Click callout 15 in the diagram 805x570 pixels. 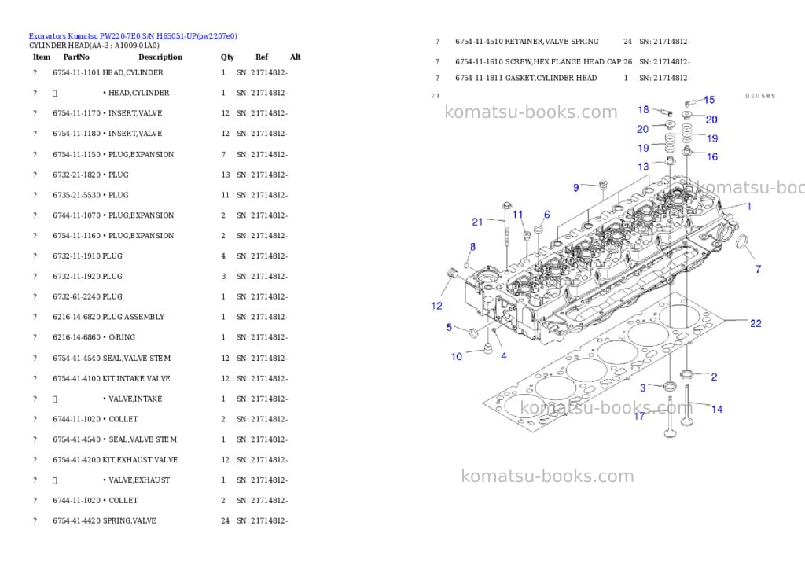[710, 100]
